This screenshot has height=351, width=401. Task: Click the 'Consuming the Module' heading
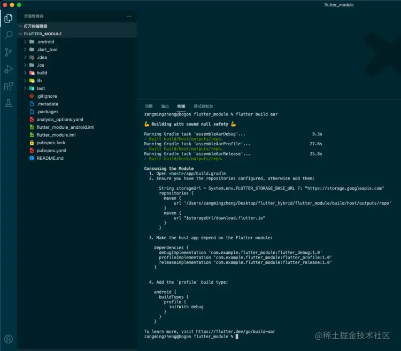click(169, 168)
